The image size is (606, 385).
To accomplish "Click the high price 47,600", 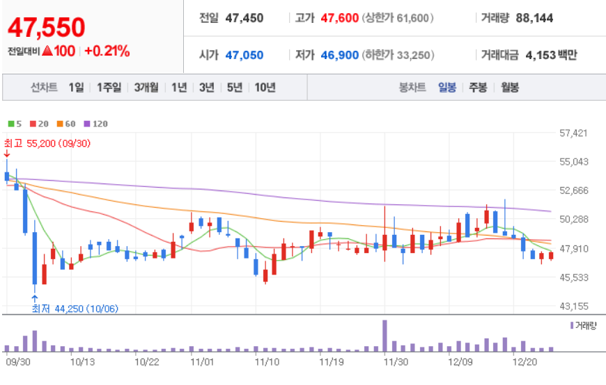I will pyautogui.click(x=340, y=18).
